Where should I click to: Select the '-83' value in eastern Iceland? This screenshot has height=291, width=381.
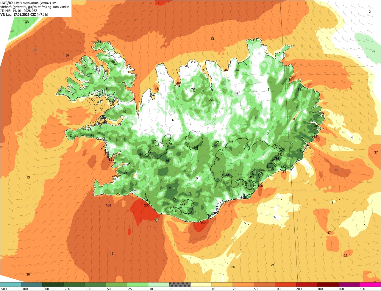[299, 90]
